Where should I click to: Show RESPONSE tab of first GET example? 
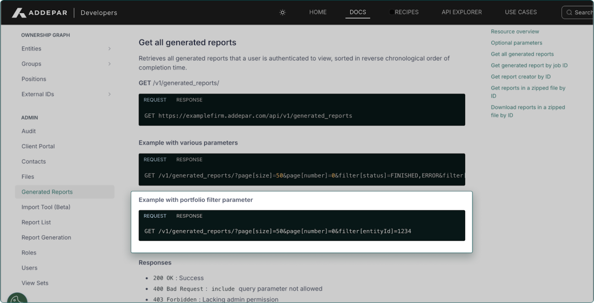pyautogui.click(x=189, y=100)
